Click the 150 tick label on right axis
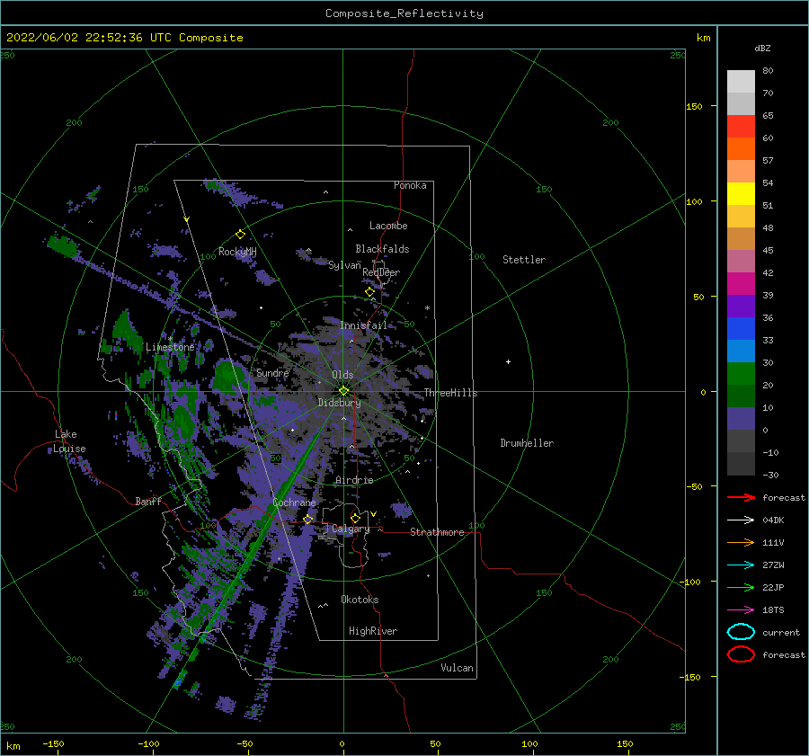Viewport: 809px width, 756px height. 694,106
